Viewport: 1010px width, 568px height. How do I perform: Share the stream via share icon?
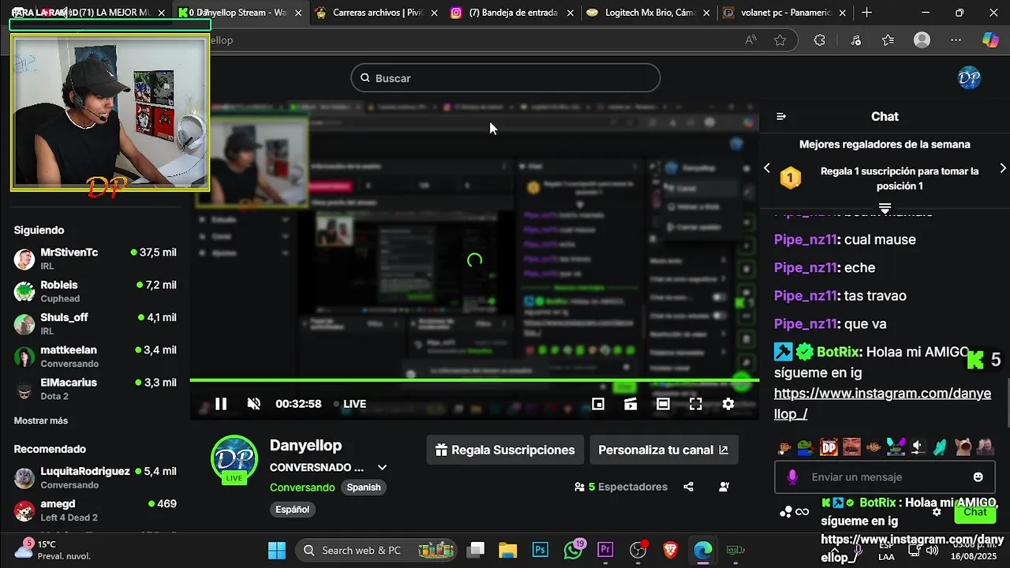pos(688,487)
